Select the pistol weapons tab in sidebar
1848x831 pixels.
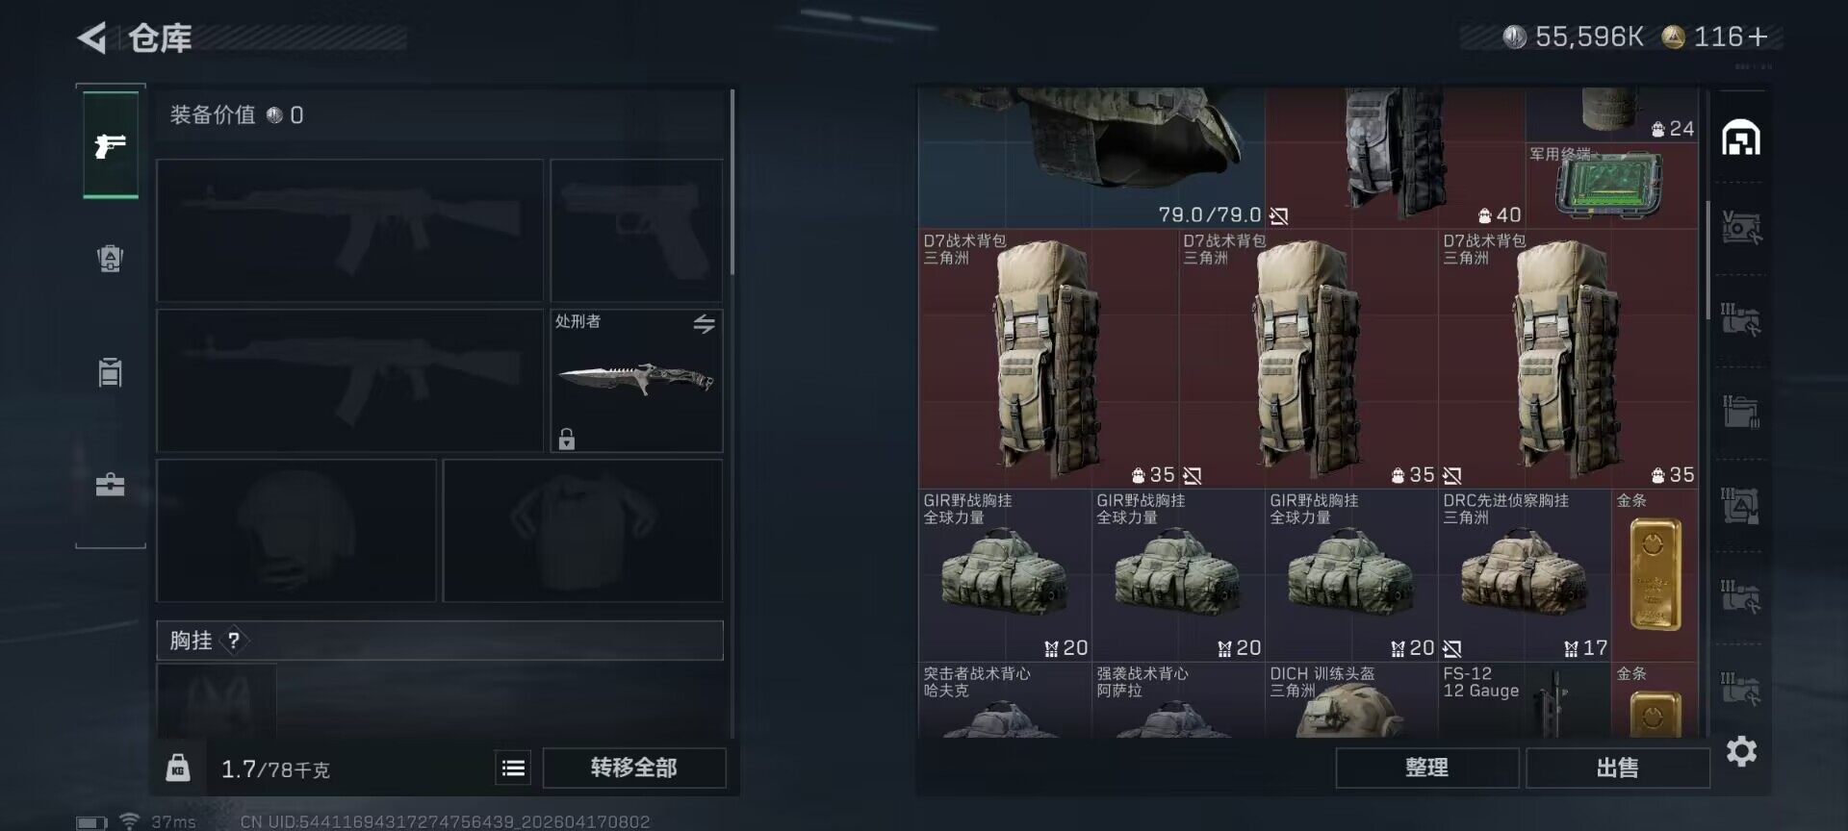(x=111, y=146)
